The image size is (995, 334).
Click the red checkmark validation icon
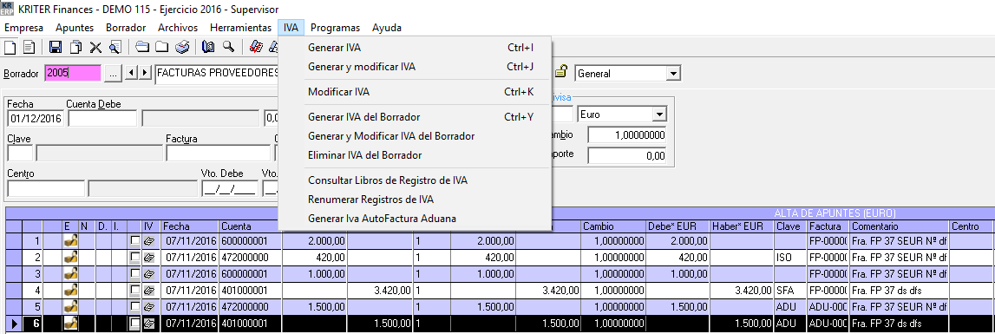(256, 47)
